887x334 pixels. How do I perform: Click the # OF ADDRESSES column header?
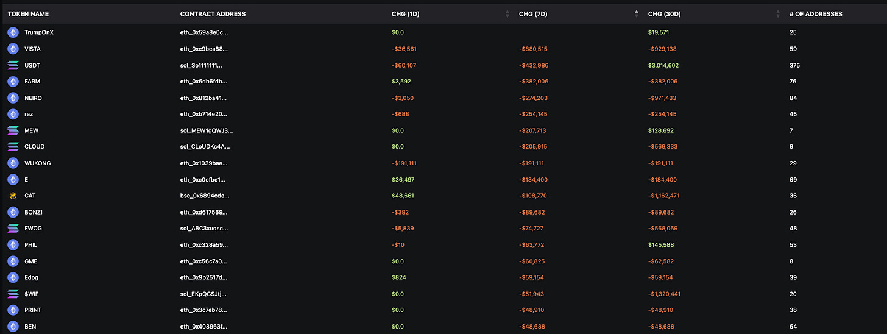click(816, 14)
